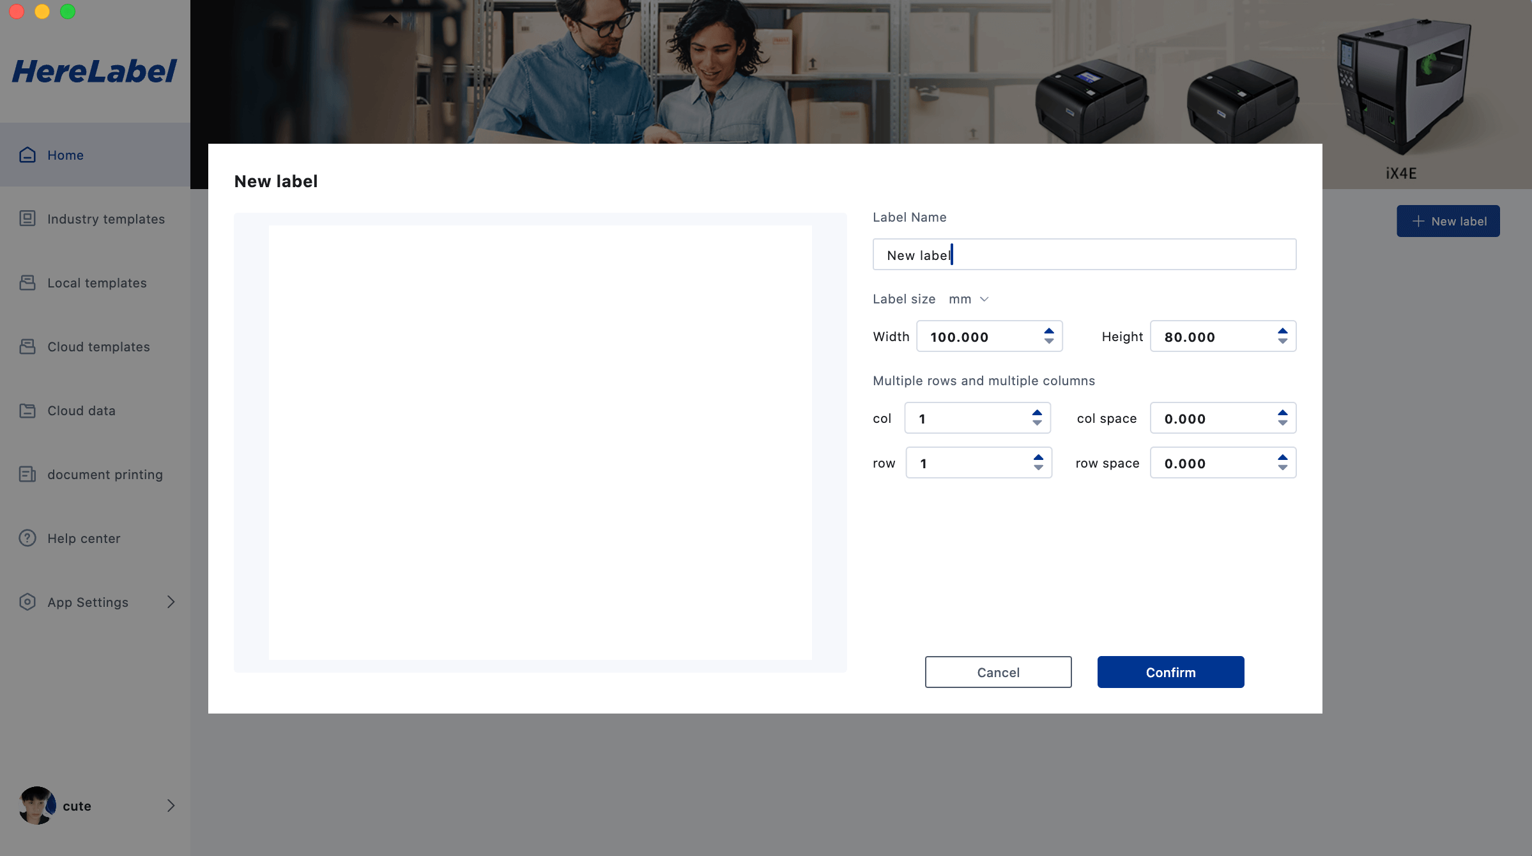Image resolution: width=1532 pixels, height=856 pixels.
Task: Increase row space with up arrow
Action: click(1282, 457)
